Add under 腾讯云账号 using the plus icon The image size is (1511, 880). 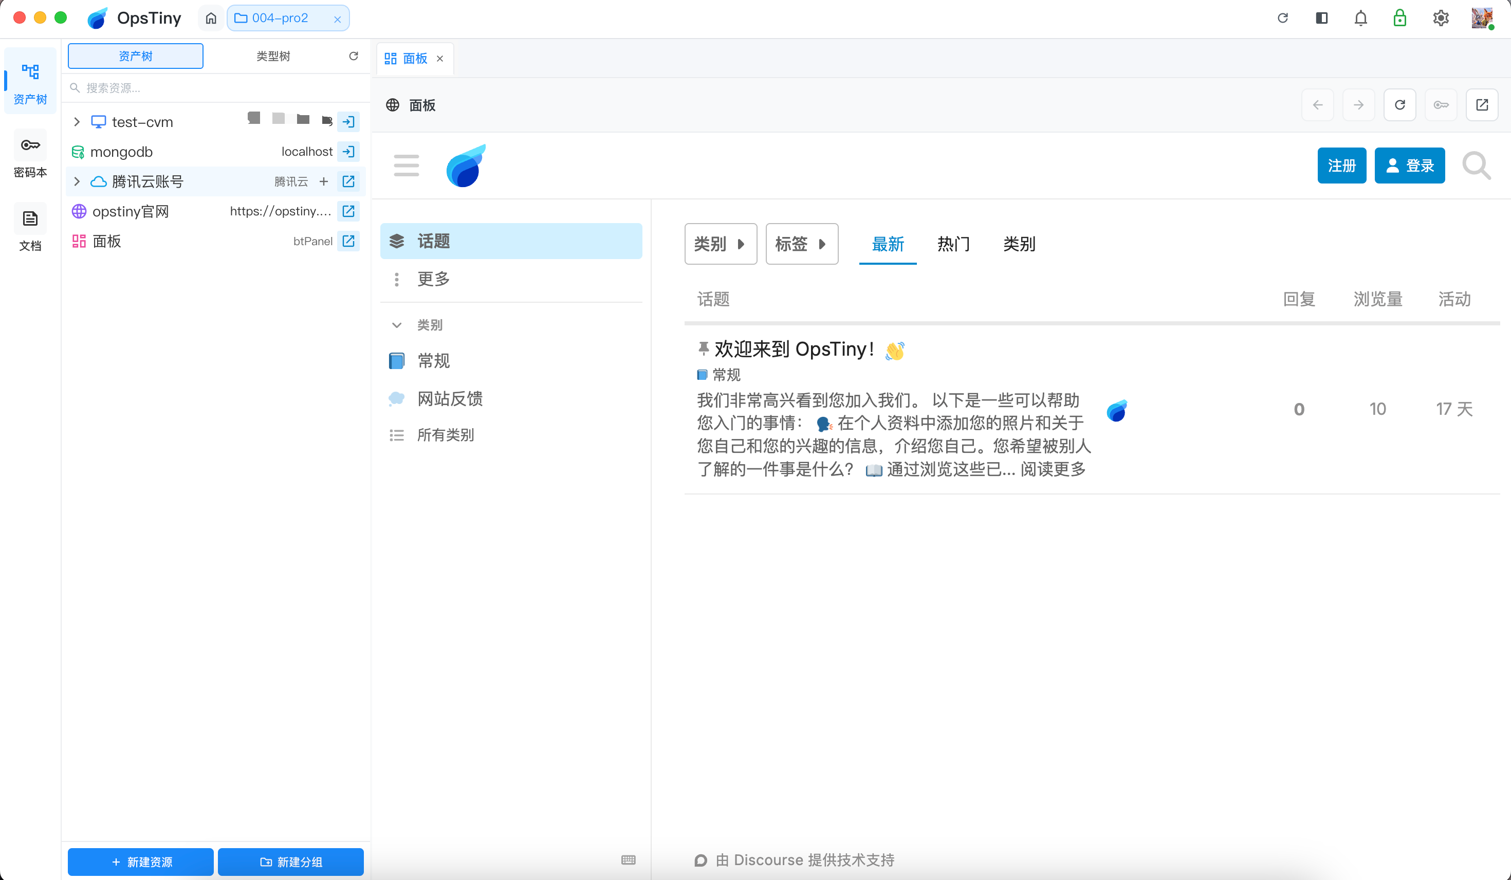pyautogui.click(x=324, y=181)
